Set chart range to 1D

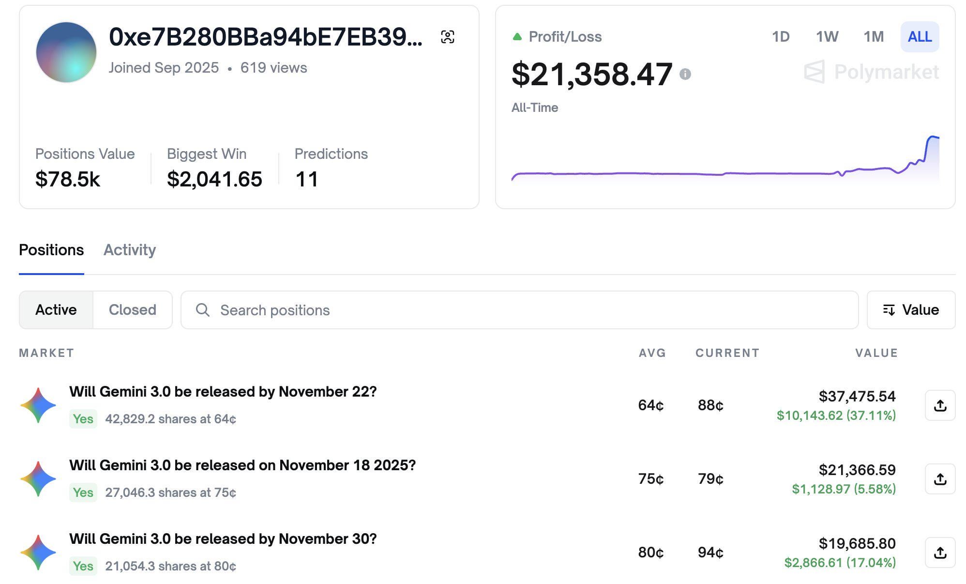[x=781, y=37]
